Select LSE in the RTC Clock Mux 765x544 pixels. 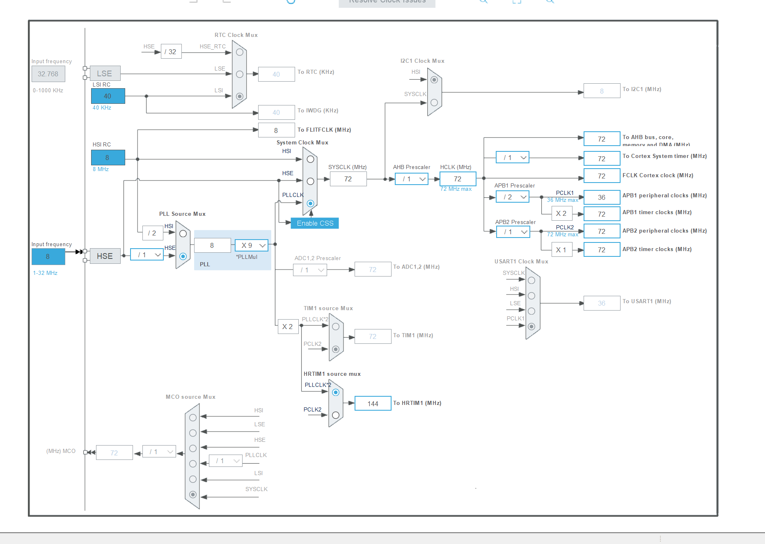[239, 74]
